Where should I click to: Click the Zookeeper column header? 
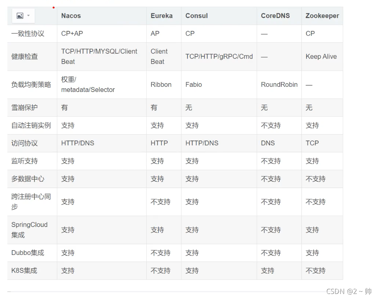pos(322,16)
